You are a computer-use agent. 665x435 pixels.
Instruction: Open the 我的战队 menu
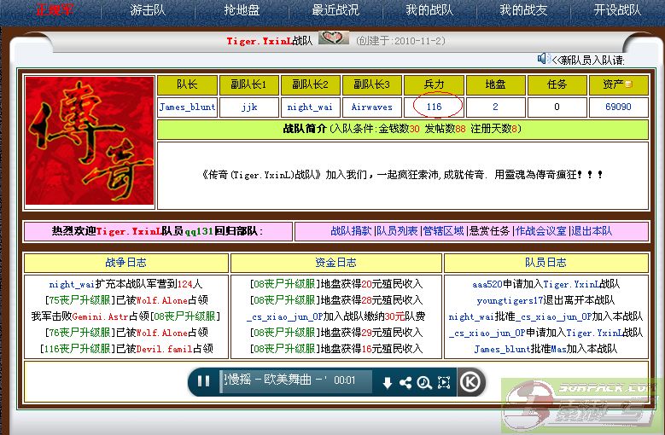[429, 10]
